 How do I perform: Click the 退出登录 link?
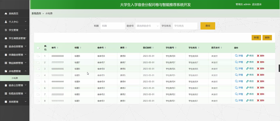tap(257, 5)
